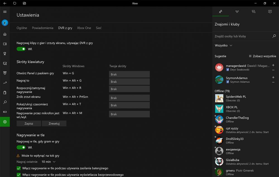Switch to the Xbox One tab
This screenshot has height=177, width=279.
click(84, 28)
